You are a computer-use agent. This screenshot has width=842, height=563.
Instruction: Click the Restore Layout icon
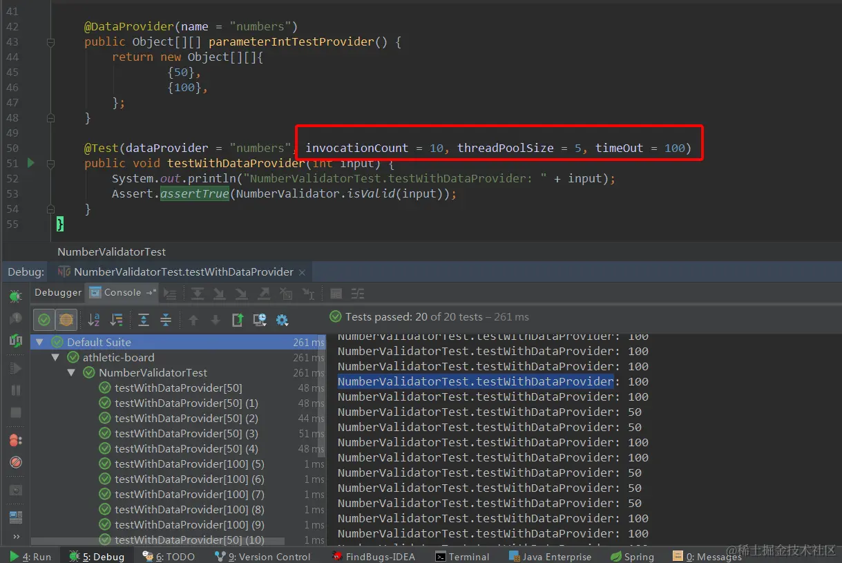point(15,517)
